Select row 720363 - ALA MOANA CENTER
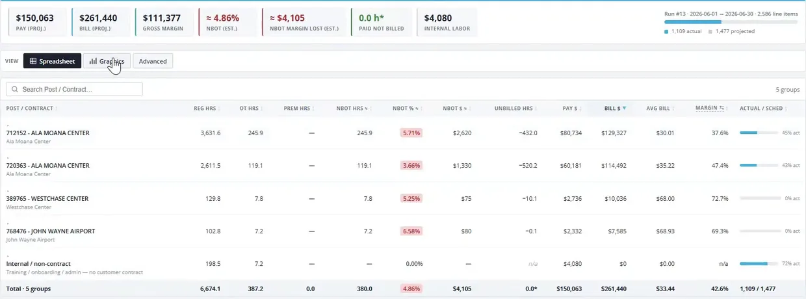Viewport: 806px width, 299px height. 403,166
